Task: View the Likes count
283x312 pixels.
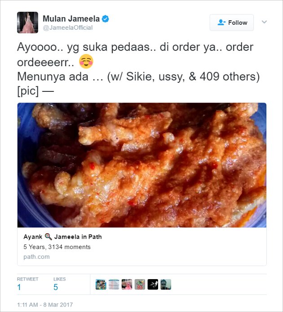Action: click(56, 287)
